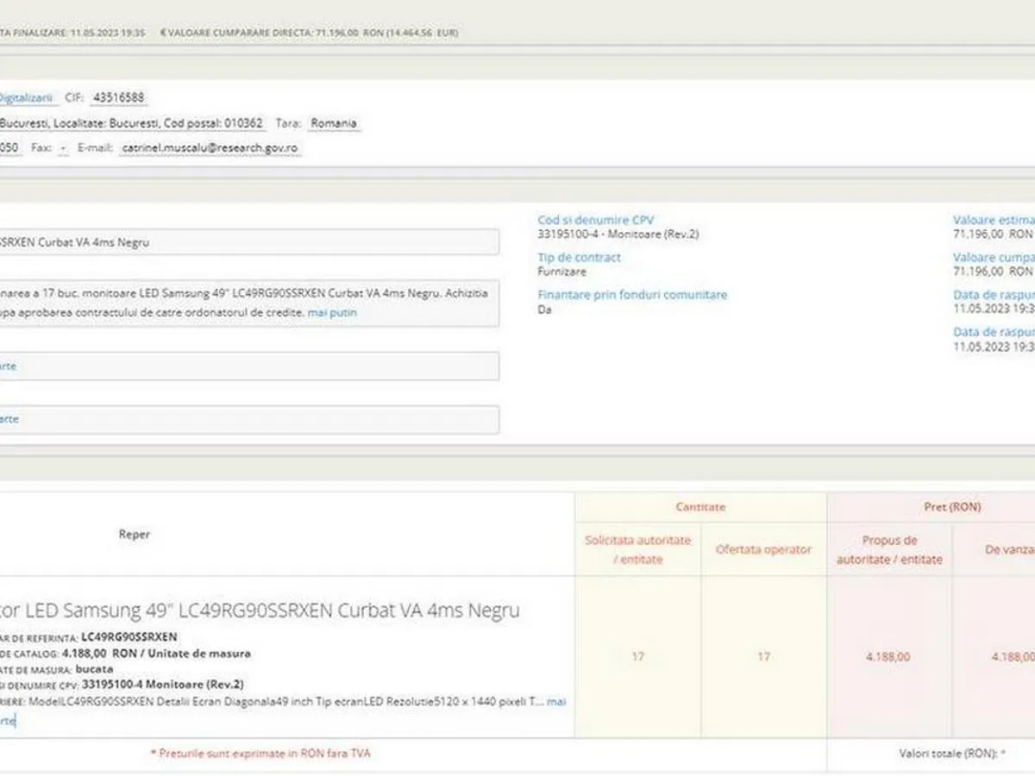
Task: Select the CIF value 43516588
Action: pyautogui.click(x=119, y=97)
